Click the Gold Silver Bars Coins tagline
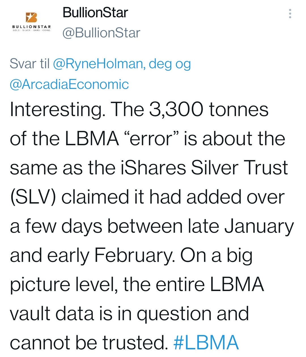The width and height of the screenshot is (306, 357). coord(31,30)
